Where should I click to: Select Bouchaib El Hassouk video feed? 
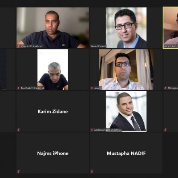point(53,69)
